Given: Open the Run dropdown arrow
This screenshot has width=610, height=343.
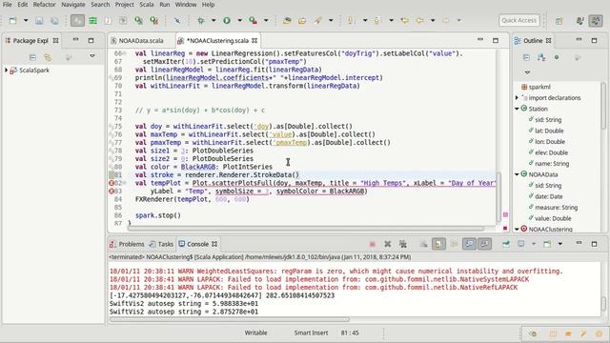Looking at the screenshot, I should point(239,21).
